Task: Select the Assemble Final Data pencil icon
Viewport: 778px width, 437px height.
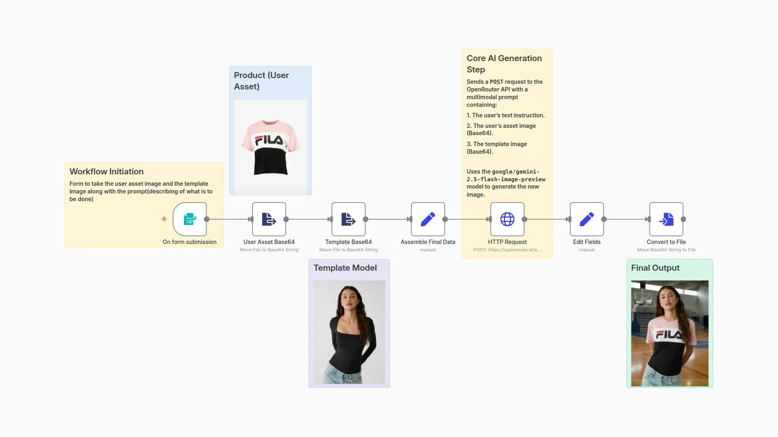Action: point(427,219)
